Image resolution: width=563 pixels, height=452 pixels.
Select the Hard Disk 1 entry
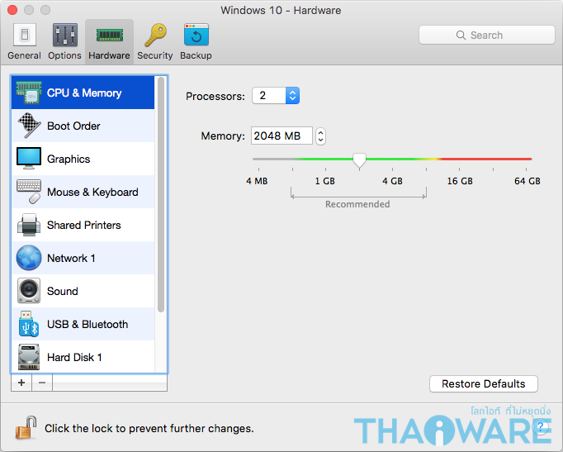coord(83,357)
